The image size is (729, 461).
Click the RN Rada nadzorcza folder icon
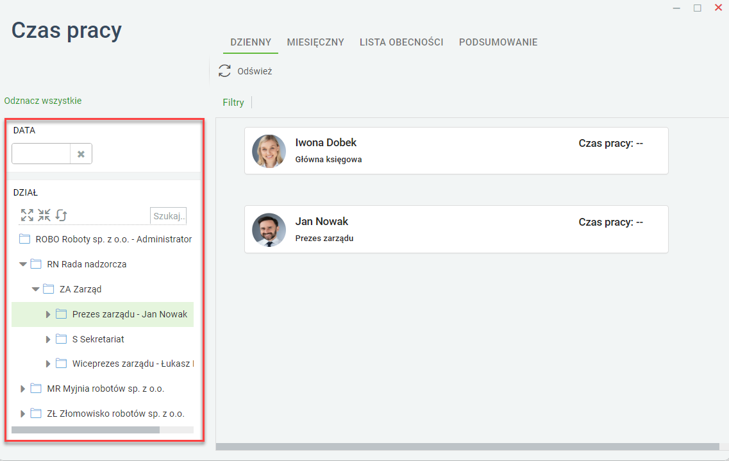tap(36, 264)
